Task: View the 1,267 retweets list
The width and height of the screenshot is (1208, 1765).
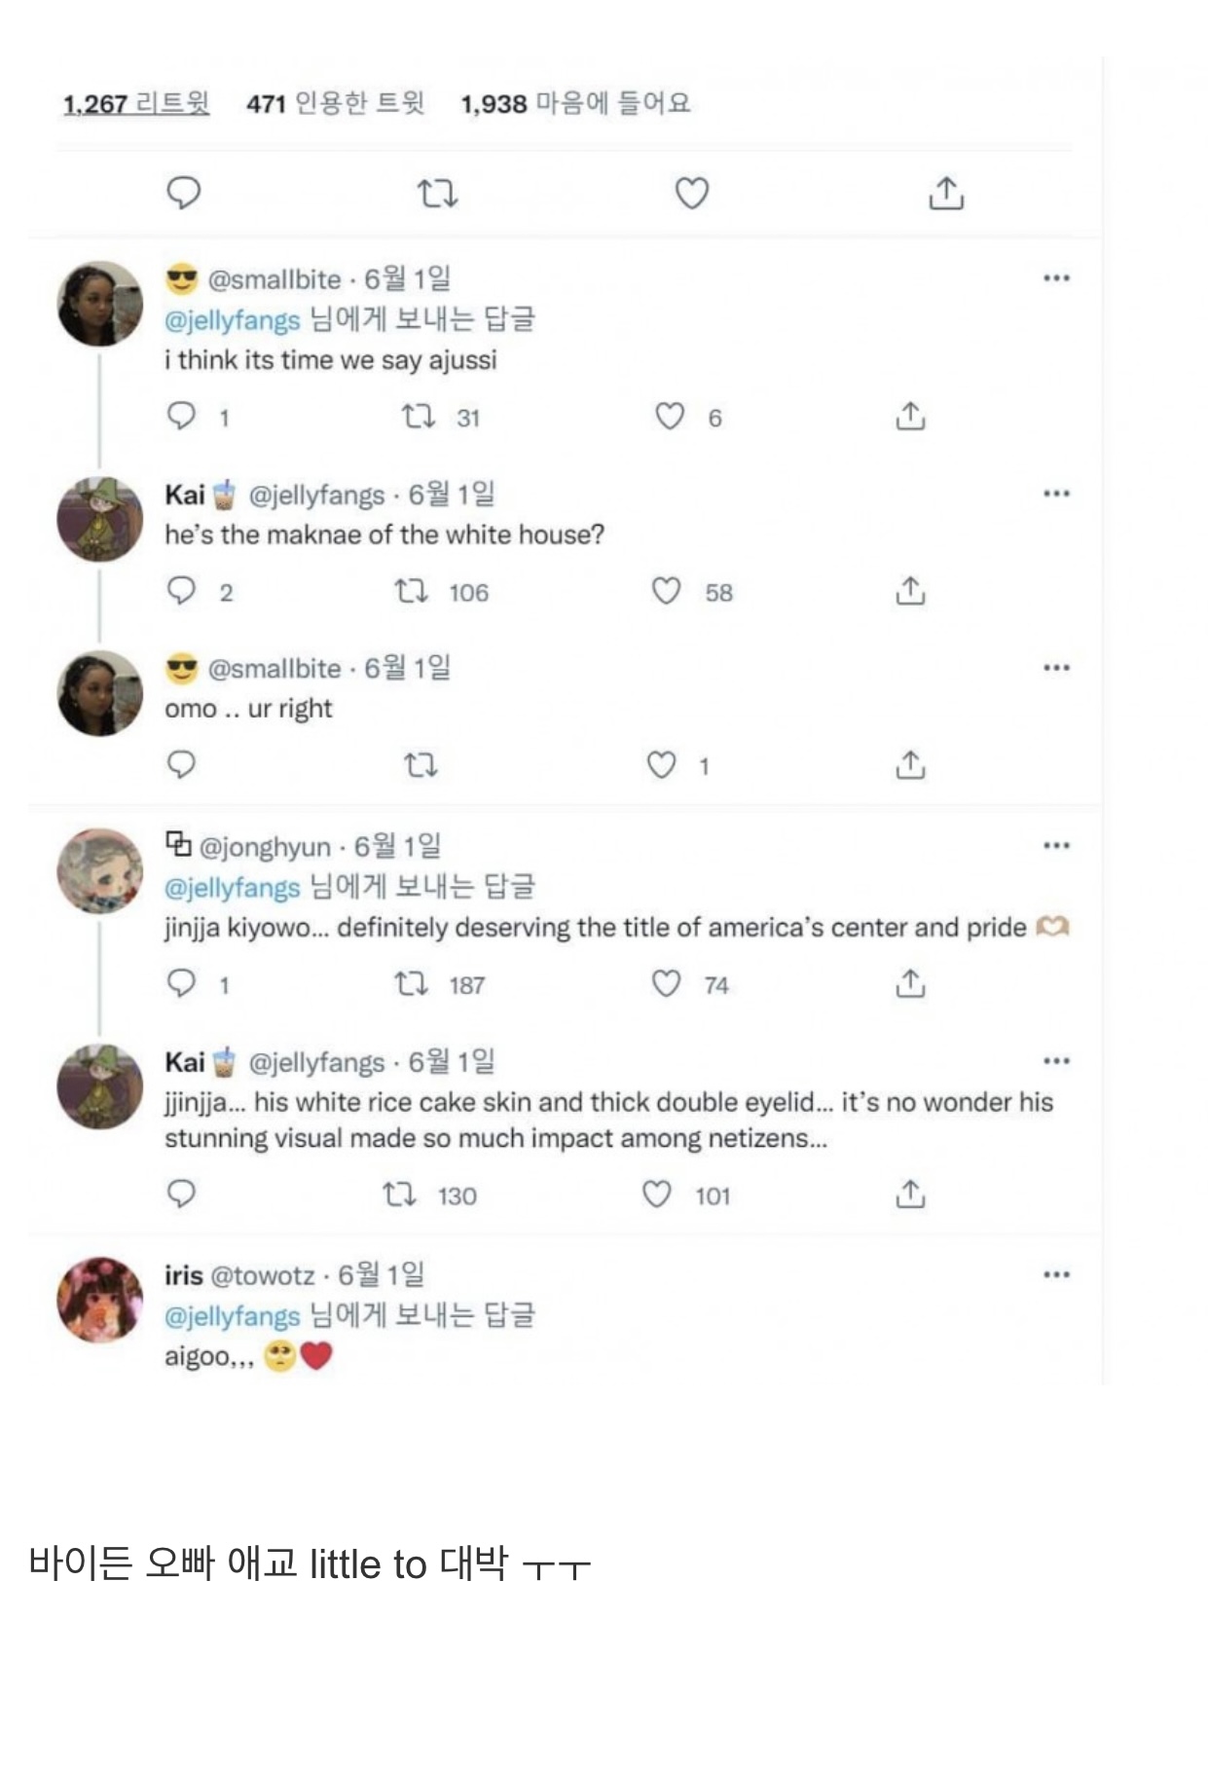Action: tap(136, 103)
